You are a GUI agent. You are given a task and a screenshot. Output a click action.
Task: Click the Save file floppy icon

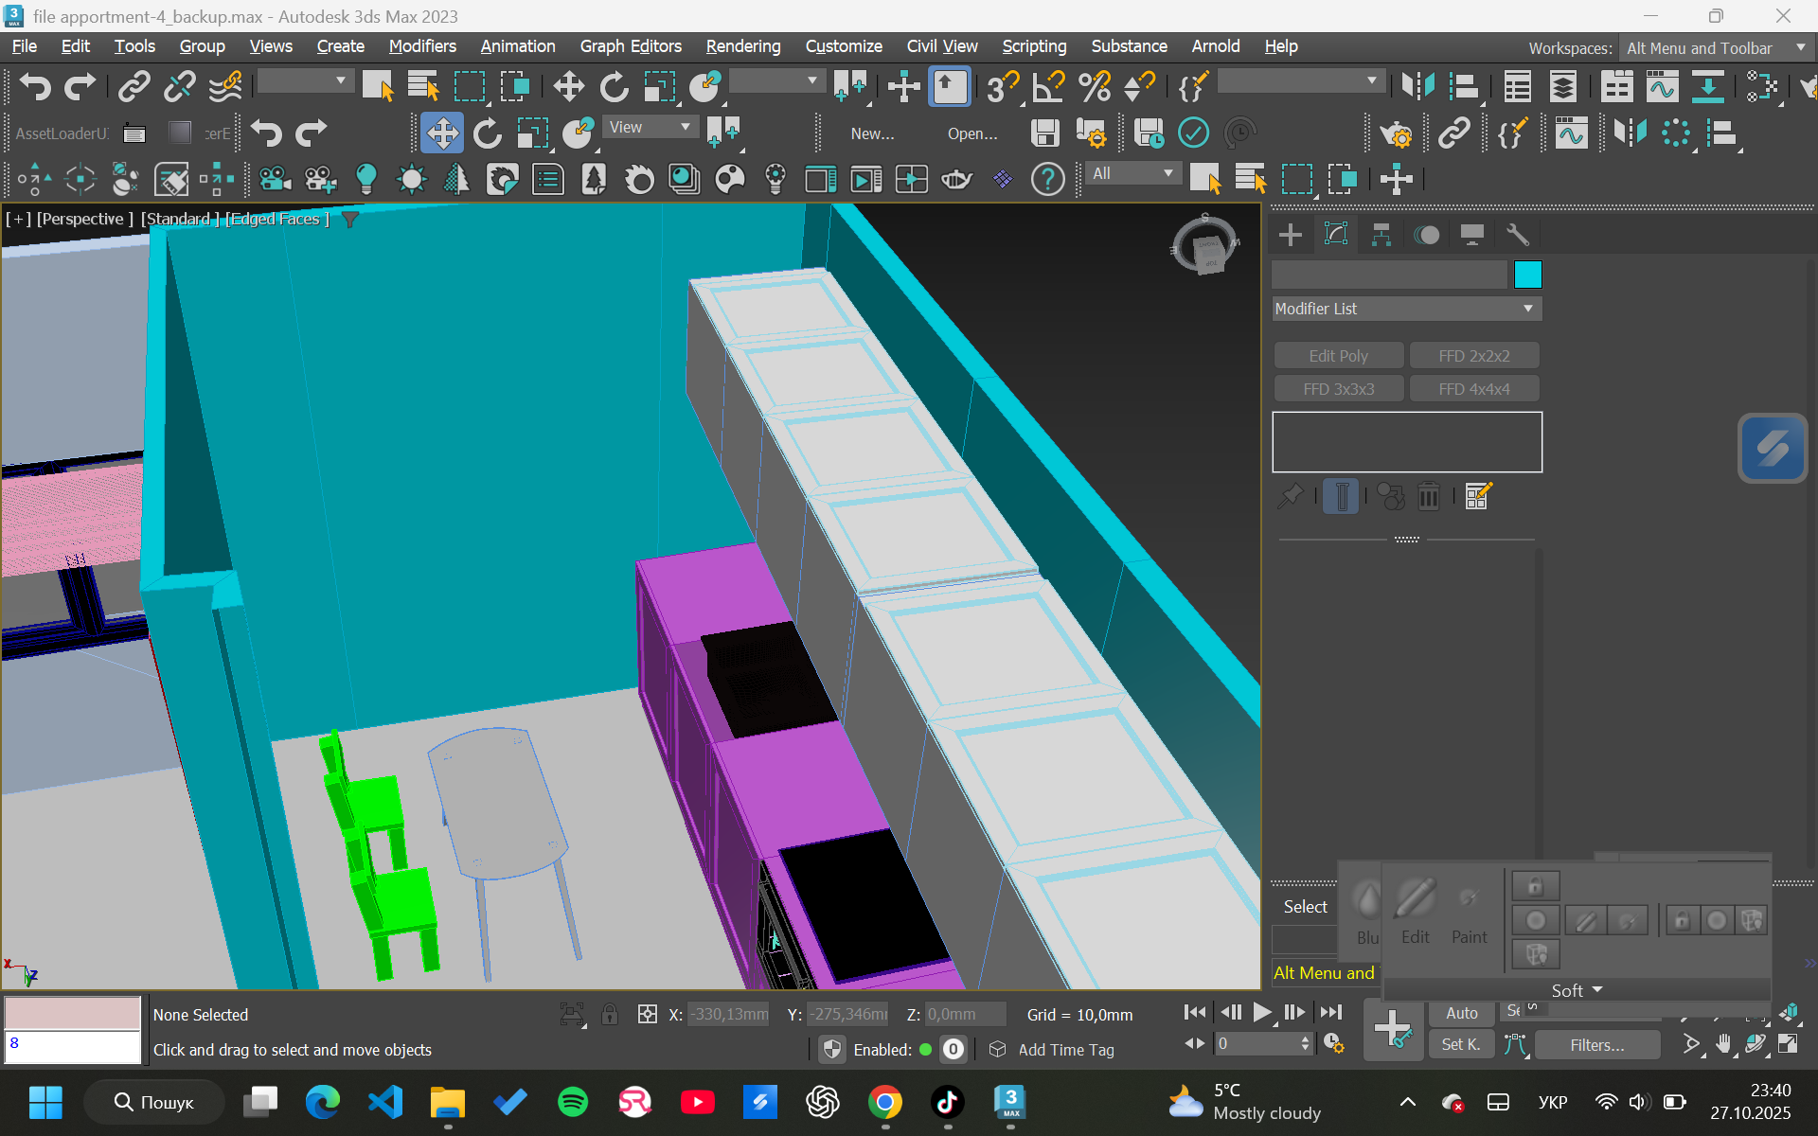point(1044,133)
